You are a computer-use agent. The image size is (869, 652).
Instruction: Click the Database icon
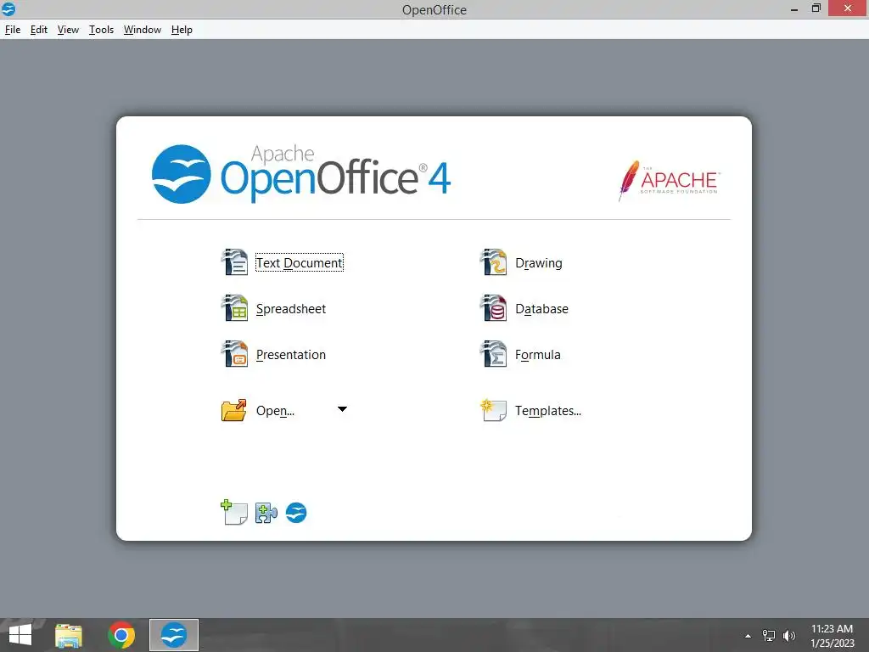point(493,308)
